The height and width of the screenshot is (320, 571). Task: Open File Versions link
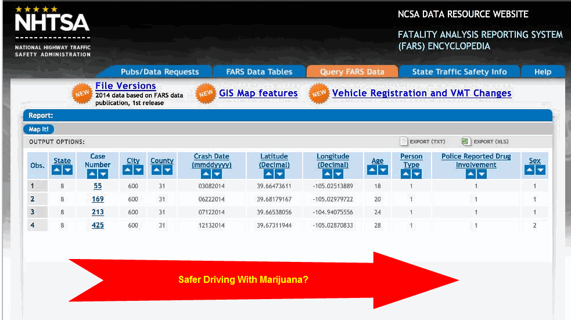click(125, 86)
